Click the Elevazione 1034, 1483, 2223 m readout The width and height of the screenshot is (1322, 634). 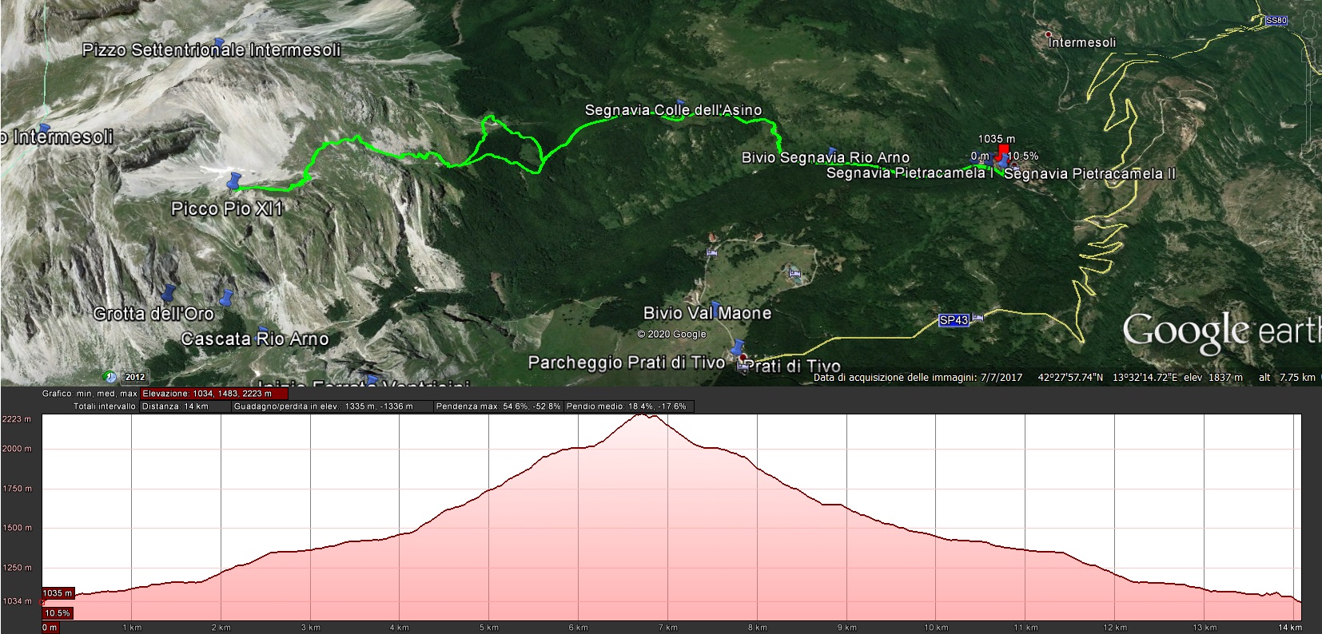click(213, 394)
